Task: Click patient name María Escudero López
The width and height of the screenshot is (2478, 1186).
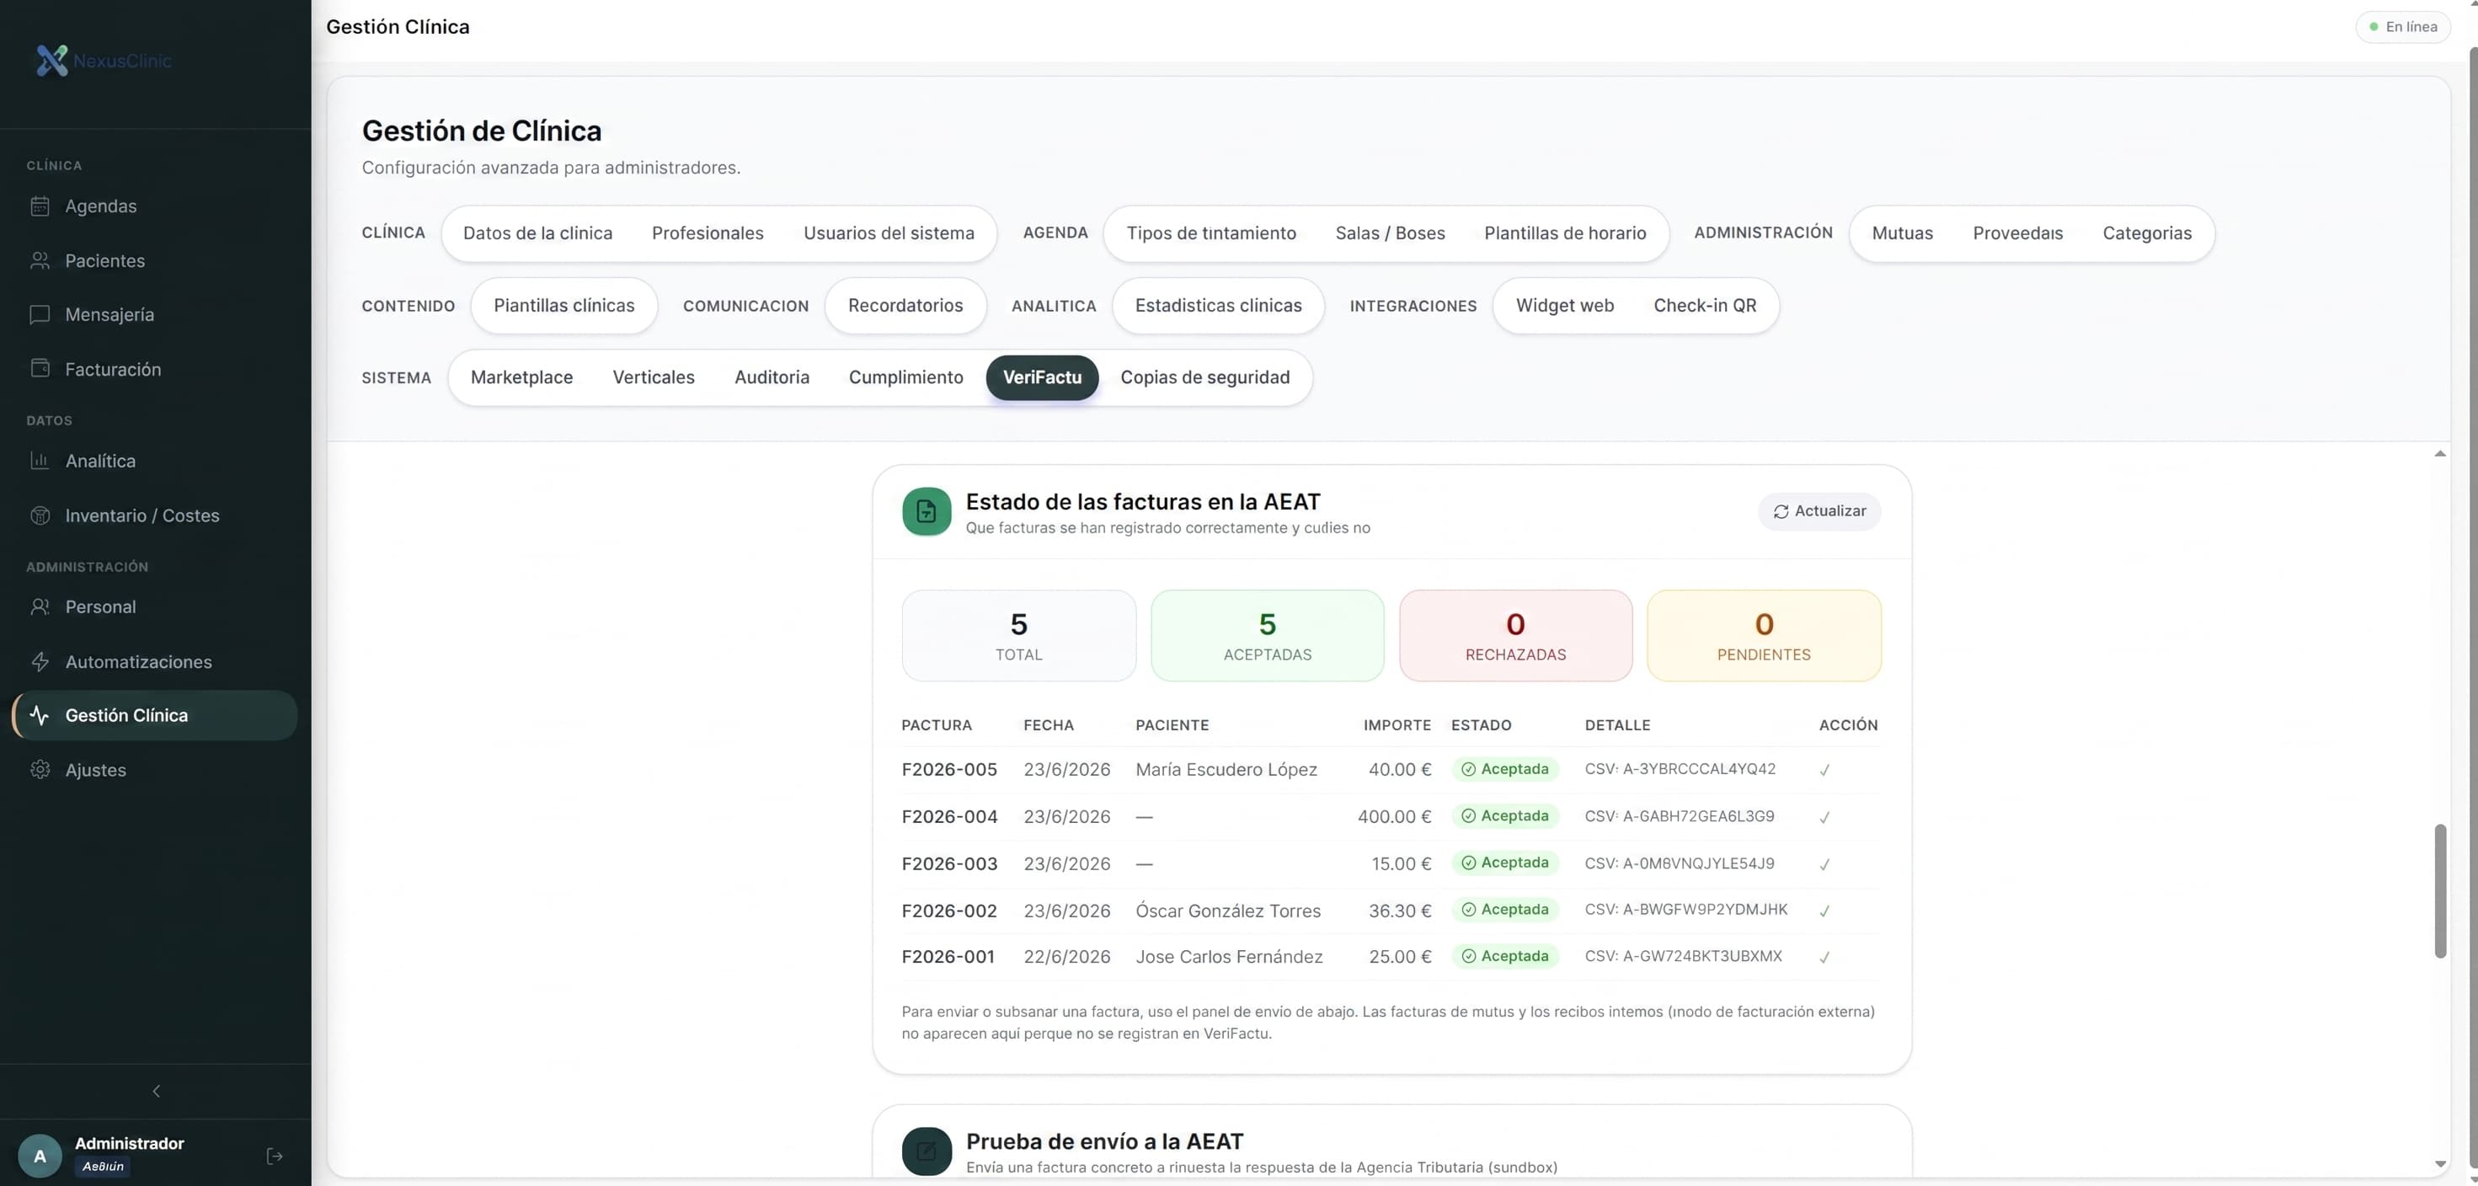Action: tap(1226, 770)
